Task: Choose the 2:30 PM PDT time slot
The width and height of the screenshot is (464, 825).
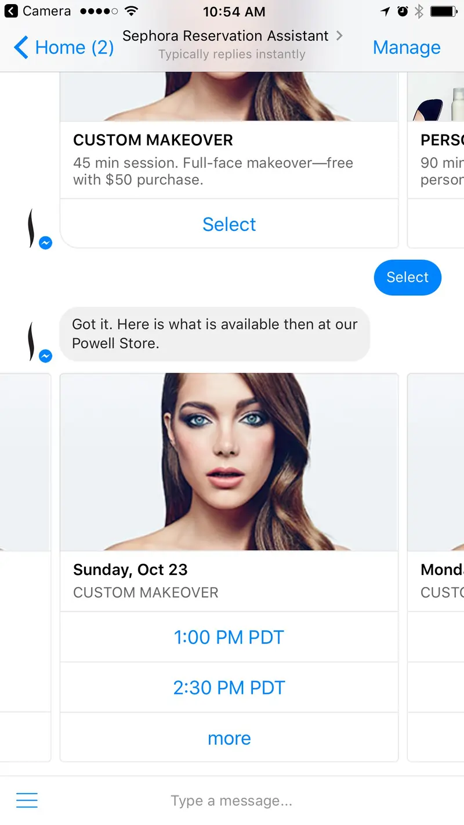Action: [229, 687]
